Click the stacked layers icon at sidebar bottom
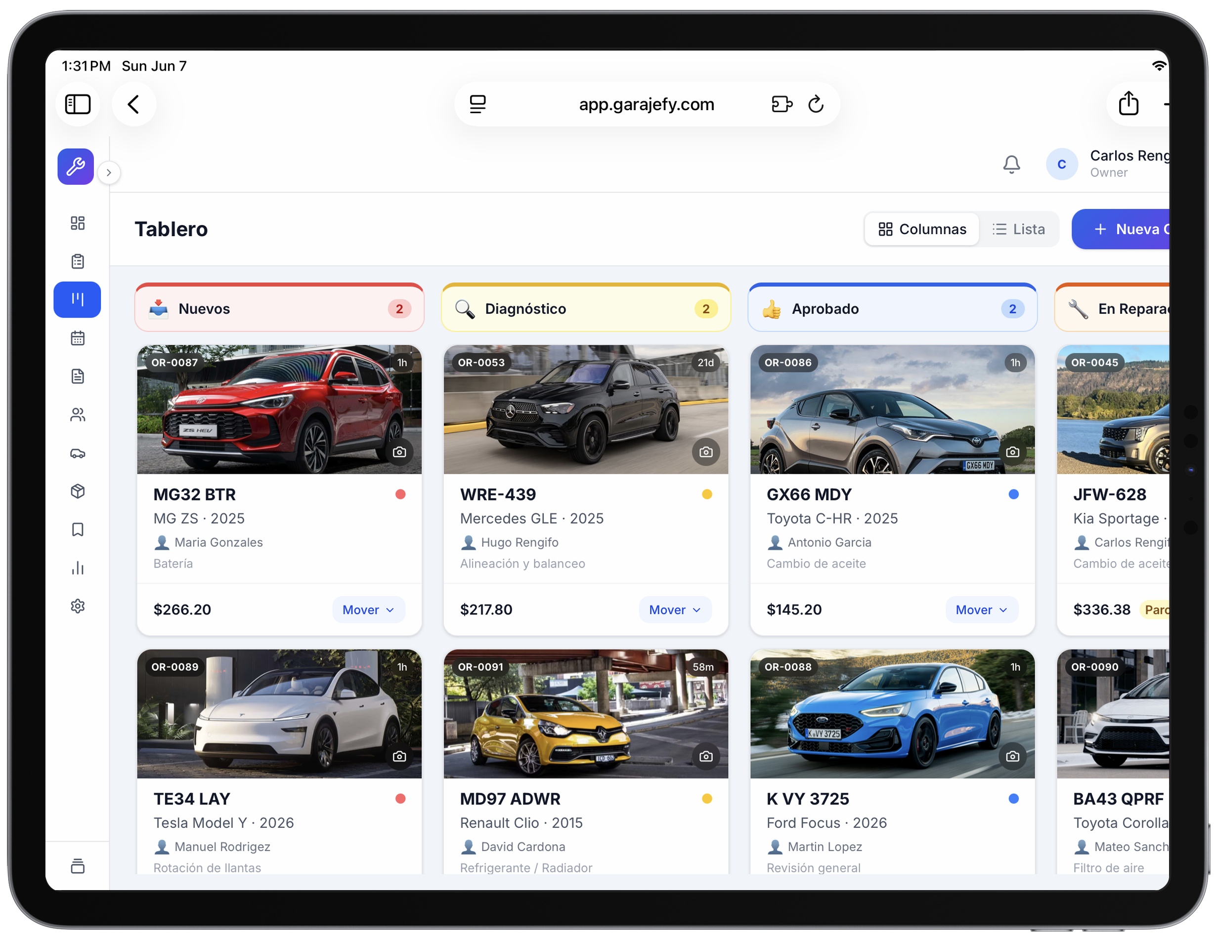 click(x=78, y=866)
